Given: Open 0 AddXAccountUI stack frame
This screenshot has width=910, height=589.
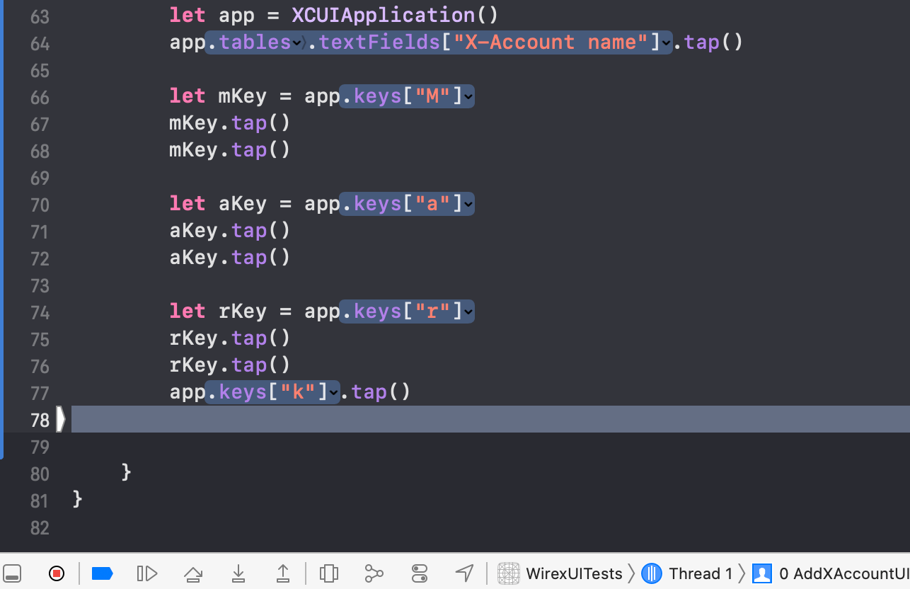Looking at the screenshot, I should pos(832,573).
